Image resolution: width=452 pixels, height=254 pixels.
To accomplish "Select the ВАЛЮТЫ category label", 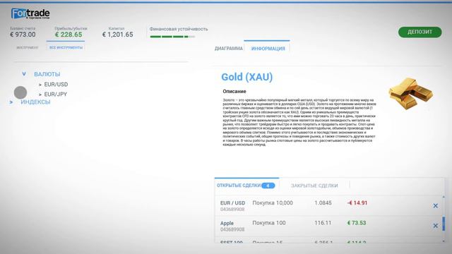I will (x=47, y=74).
